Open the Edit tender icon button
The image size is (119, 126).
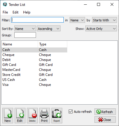[20, 115]
